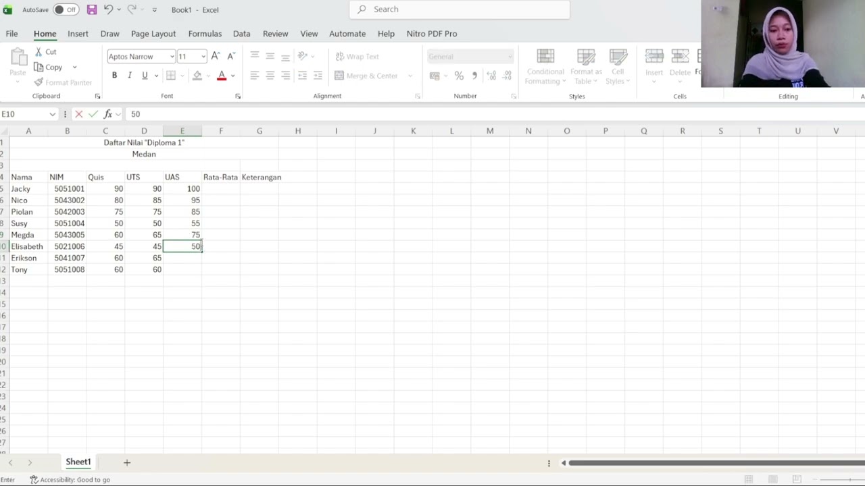865x486 pixels.
Task: Click Increase Decimal icon
Action: point(491,76)
